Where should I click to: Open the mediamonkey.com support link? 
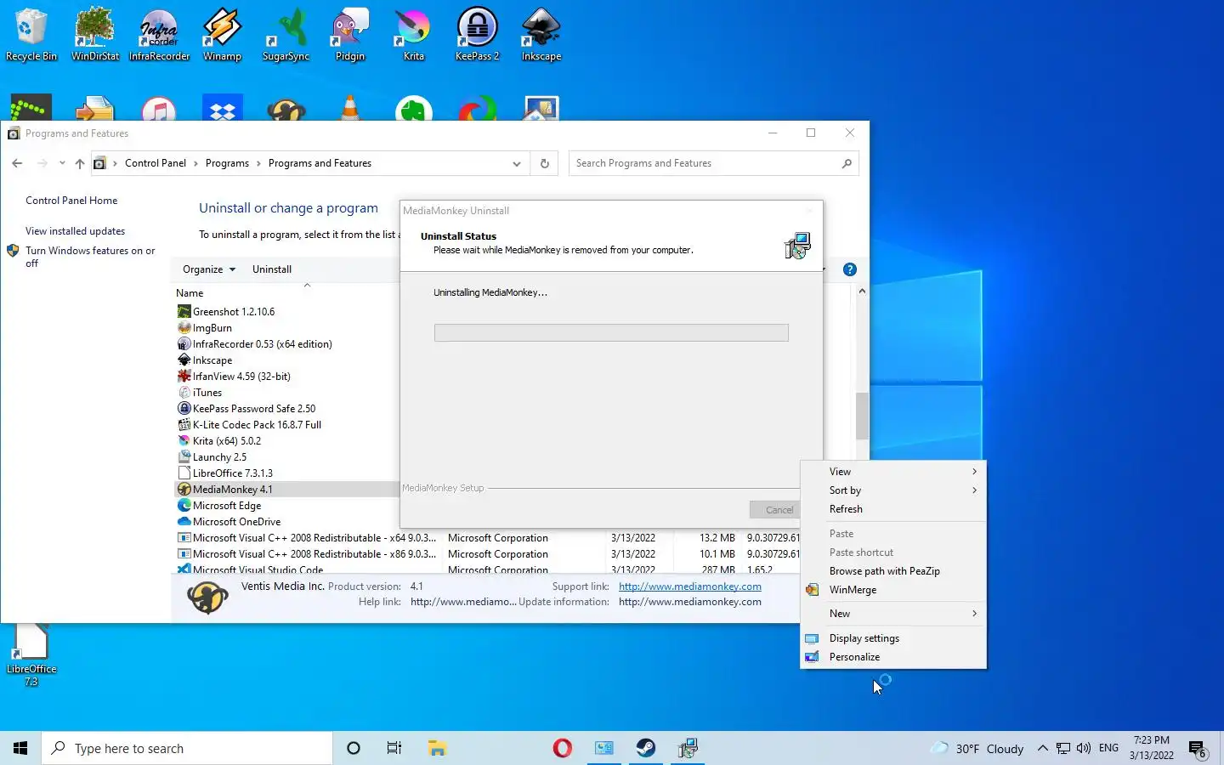(x=690, y=586)
